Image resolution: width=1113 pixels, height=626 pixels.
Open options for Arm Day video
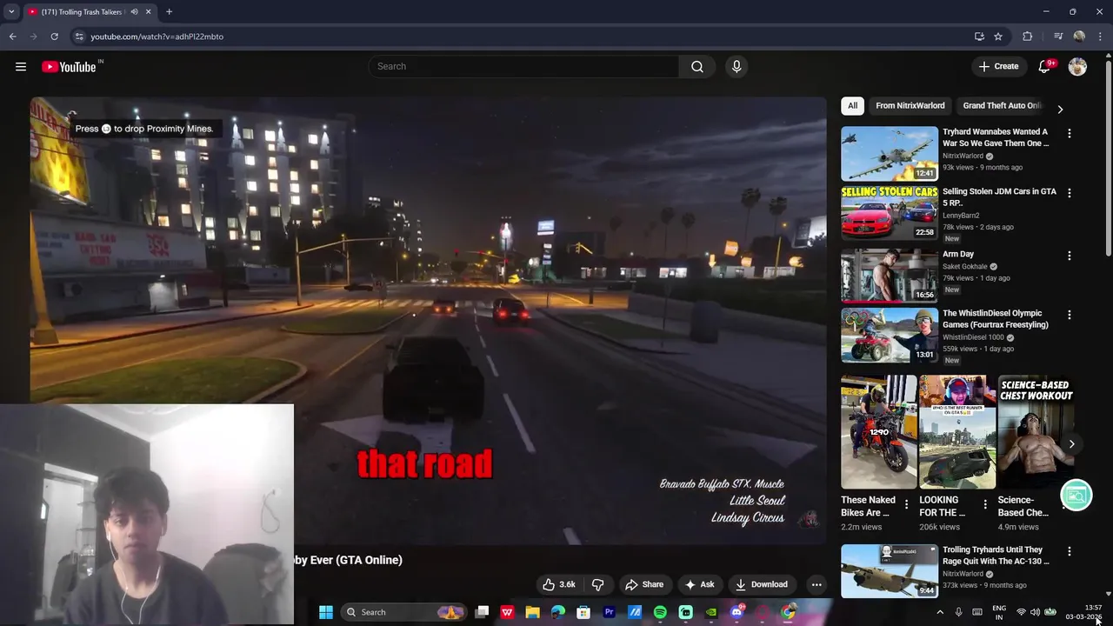pos(1070,256)
